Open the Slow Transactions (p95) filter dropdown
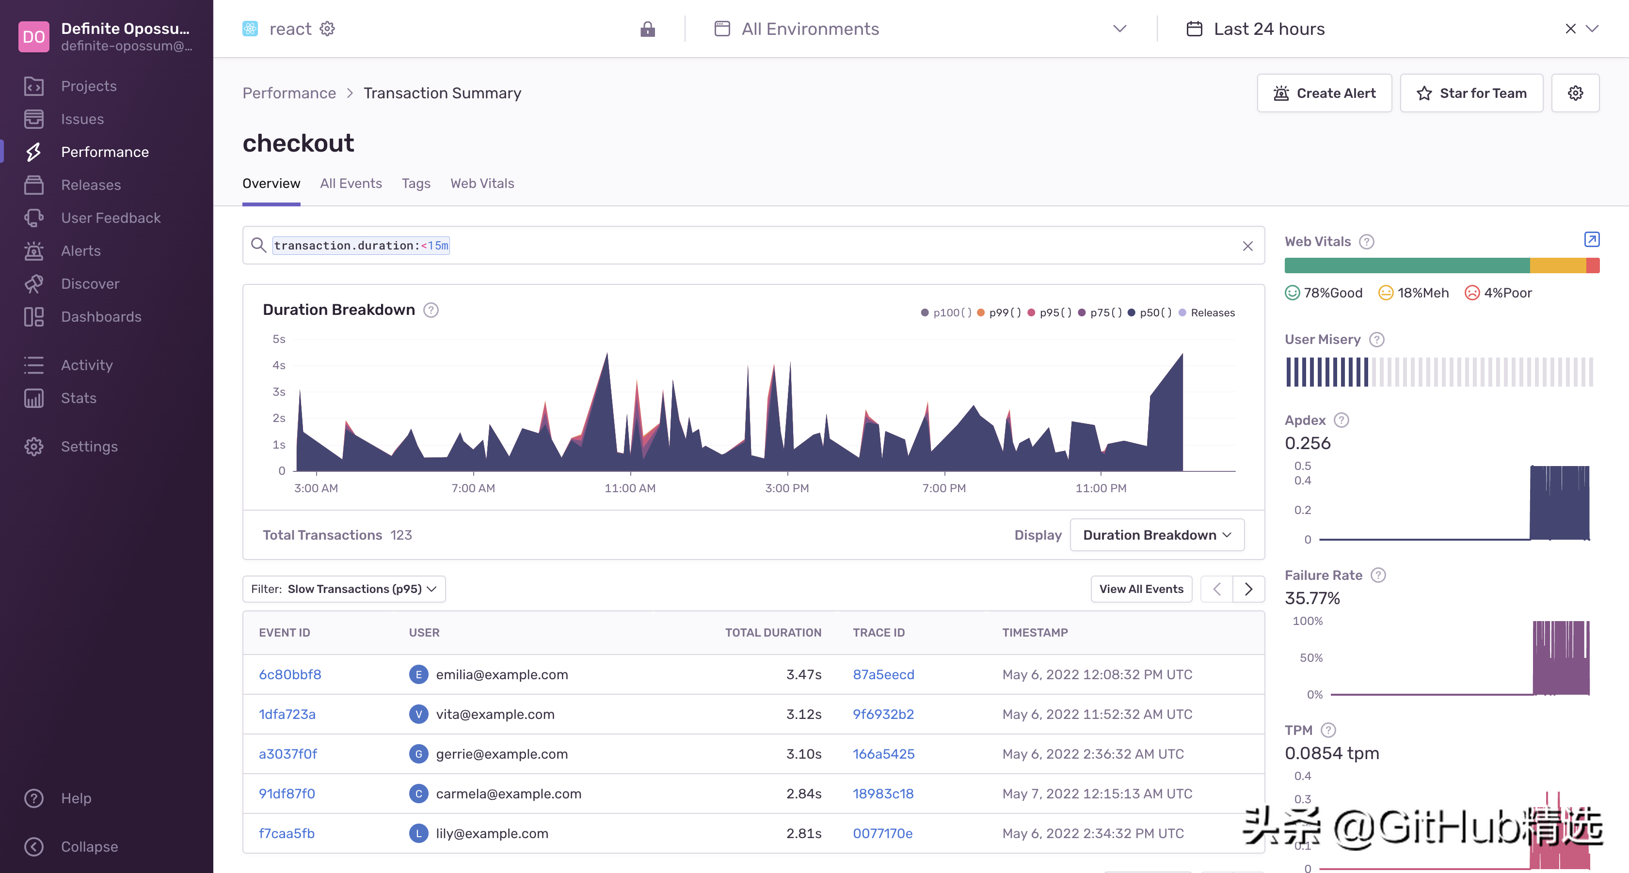This screenshot has width=1629, height=873. pyautogui.click(x=344, y=589)
